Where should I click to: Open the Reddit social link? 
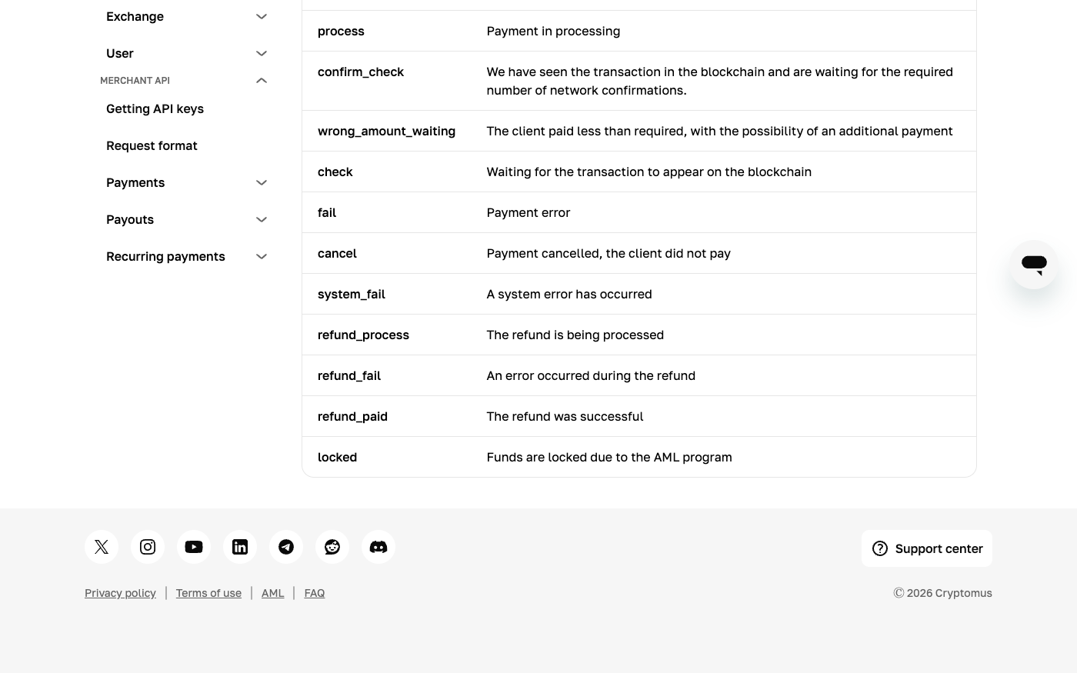tap(332, 547)
